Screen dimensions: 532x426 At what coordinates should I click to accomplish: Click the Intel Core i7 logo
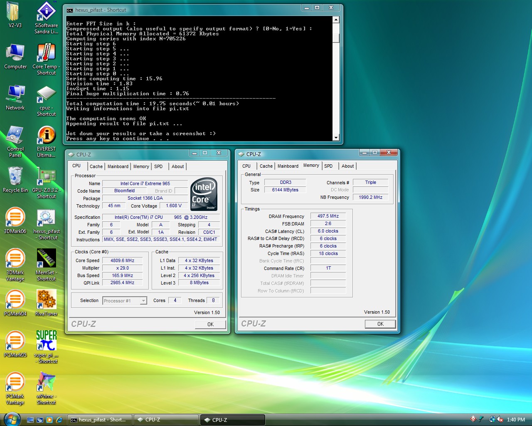tap(204, 194)
